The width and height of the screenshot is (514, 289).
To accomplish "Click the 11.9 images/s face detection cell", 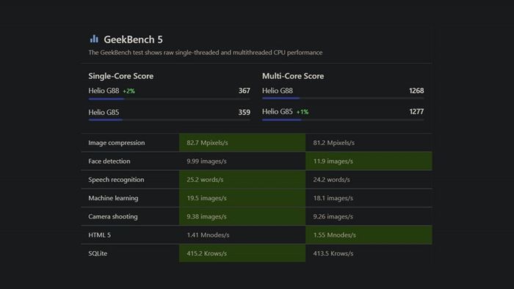I will pos(369,161).
